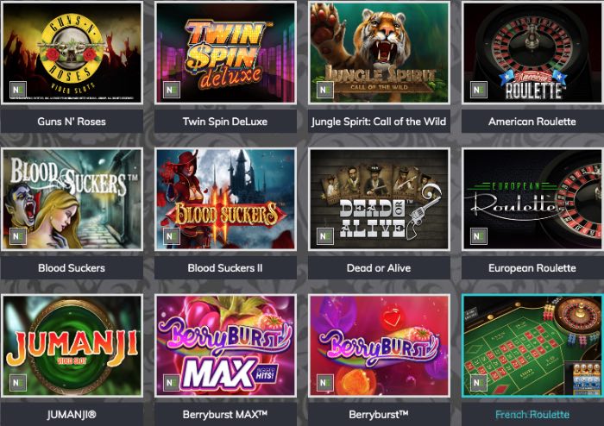Screen dimensions: 604x426
Task: Click NetEnt badge on Dead or Alive thumbnail
Action: [324, 236]
